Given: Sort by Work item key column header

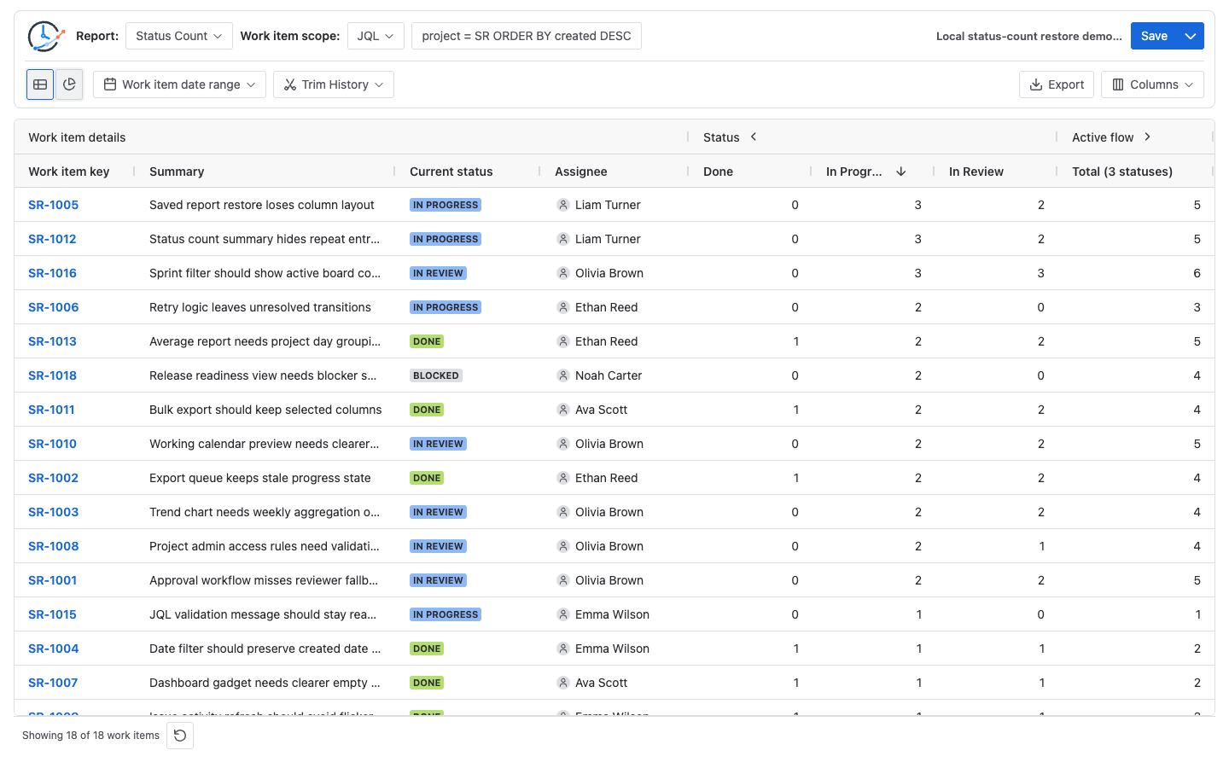Looking at the screenshot, I should coord(69,172).
